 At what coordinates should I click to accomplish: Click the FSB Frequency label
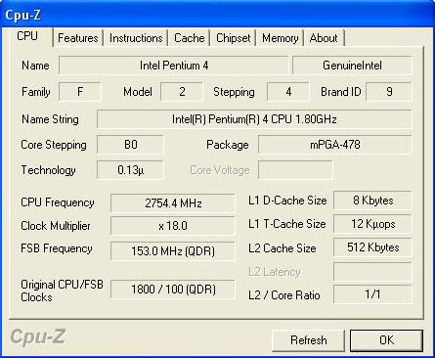[57, 248]
